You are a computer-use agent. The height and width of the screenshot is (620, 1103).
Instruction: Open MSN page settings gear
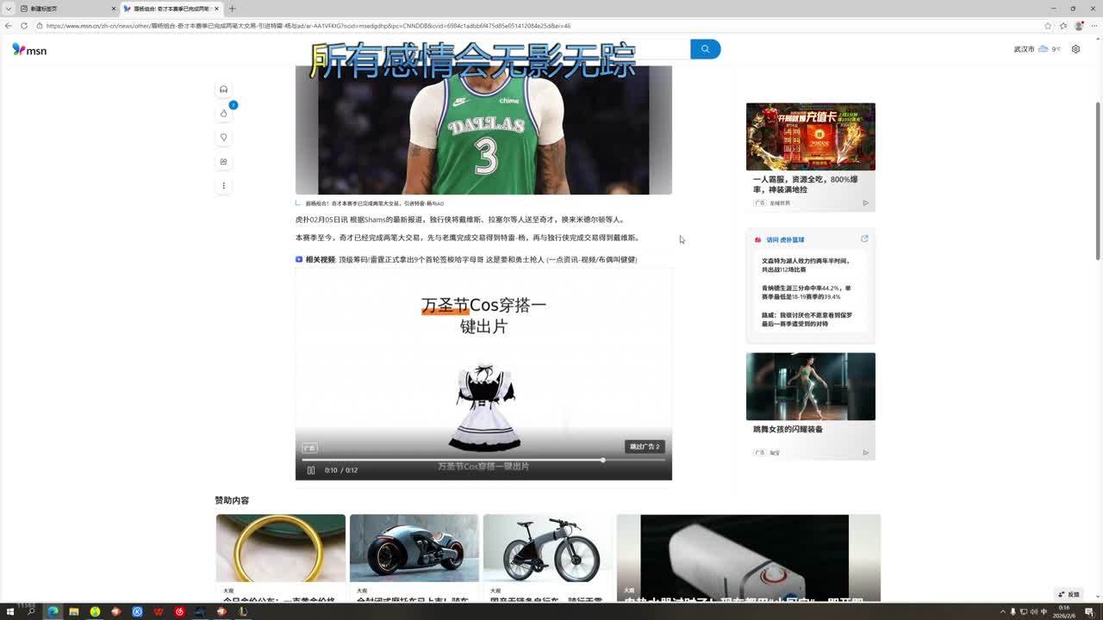click(1075, 49)
